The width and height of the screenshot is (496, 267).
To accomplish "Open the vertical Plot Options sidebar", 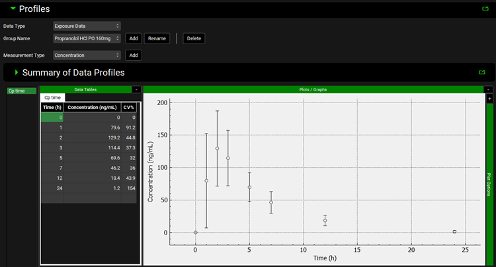I will click(489, 185).
